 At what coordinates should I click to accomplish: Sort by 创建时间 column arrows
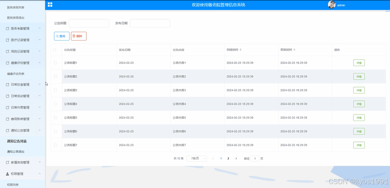tap(241, 50)
